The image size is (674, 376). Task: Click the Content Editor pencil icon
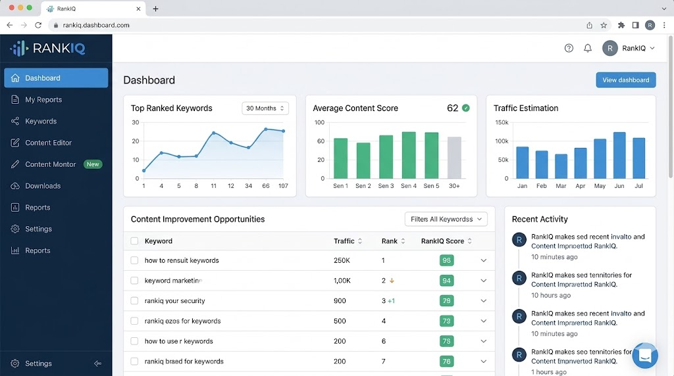[14, 143]
